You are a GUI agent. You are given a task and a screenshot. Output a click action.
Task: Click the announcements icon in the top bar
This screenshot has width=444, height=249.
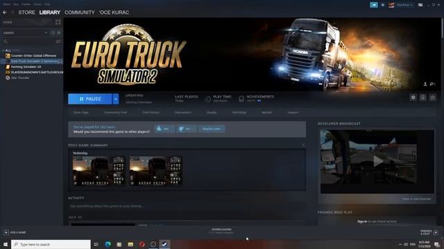pyautogui.click(x=374, y=5)
